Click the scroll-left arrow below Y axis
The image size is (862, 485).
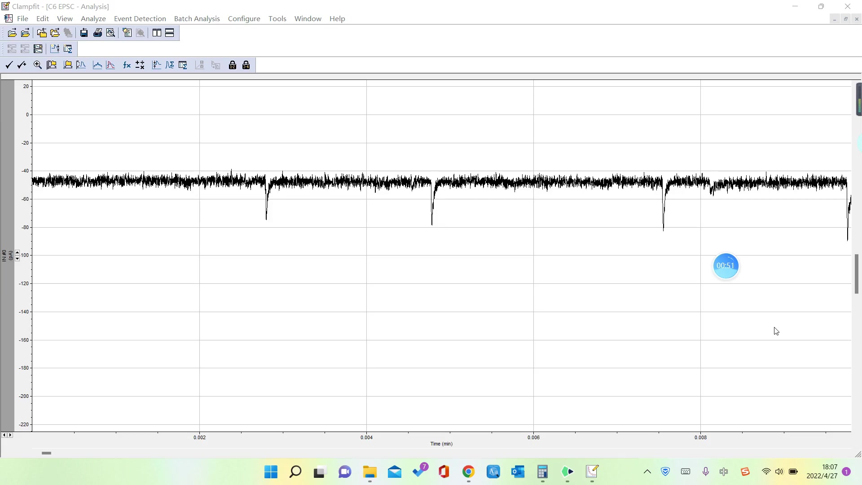[4, 435]
